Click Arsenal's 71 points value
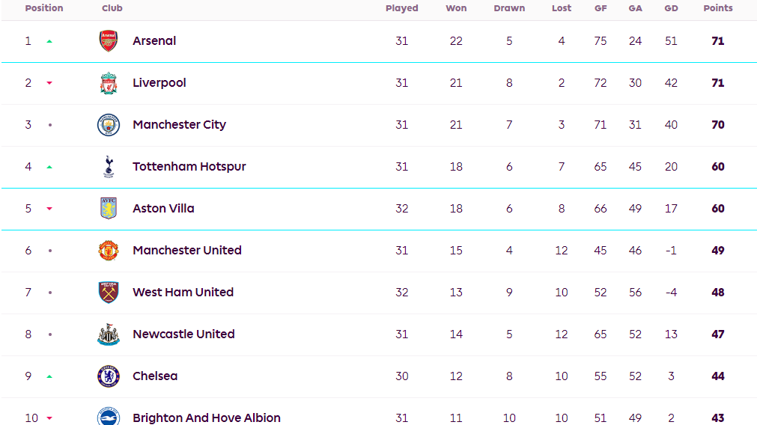The width and height of the screenshot is (757, 425). [x=717, y=41]
